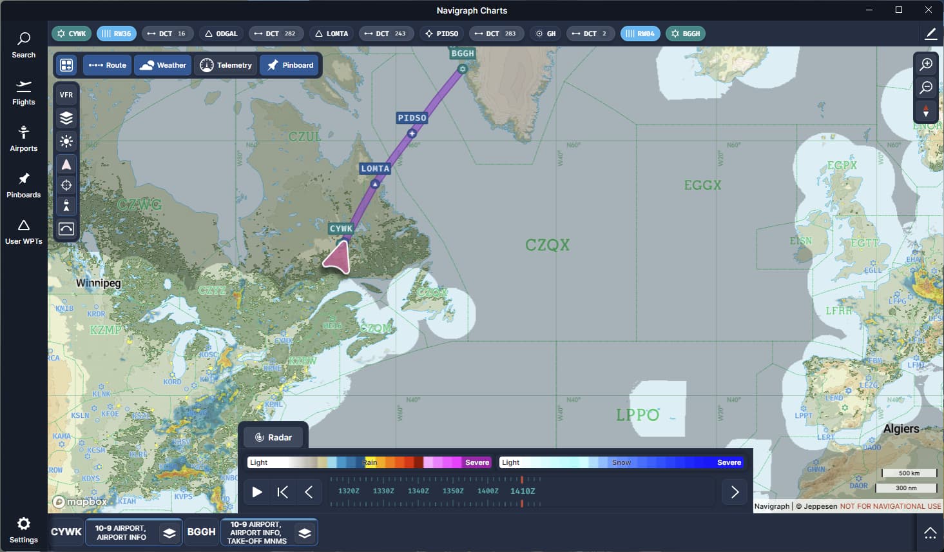Expand the bottom charts panel chevron
This screenshot has width=944, height=552.
pyautogui.click(x=930, y=533)
